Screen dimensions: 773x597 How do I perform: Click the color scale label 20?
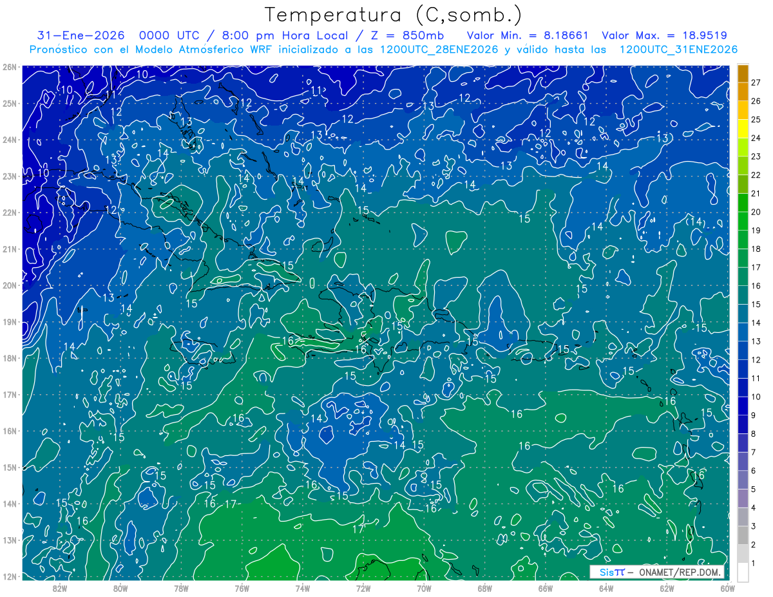(x=756, y=212)
